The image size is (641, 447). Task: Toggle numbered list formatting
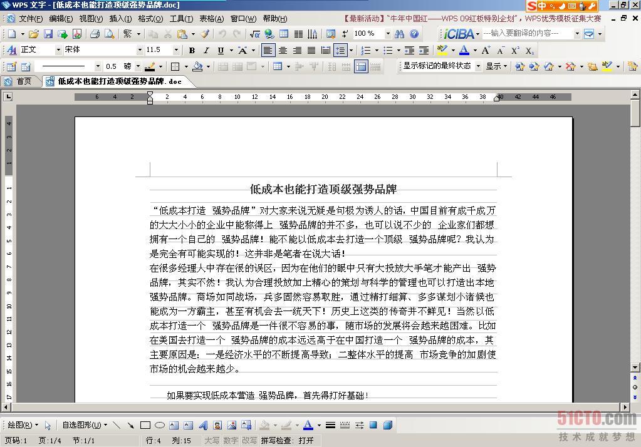tap(366, 50)
